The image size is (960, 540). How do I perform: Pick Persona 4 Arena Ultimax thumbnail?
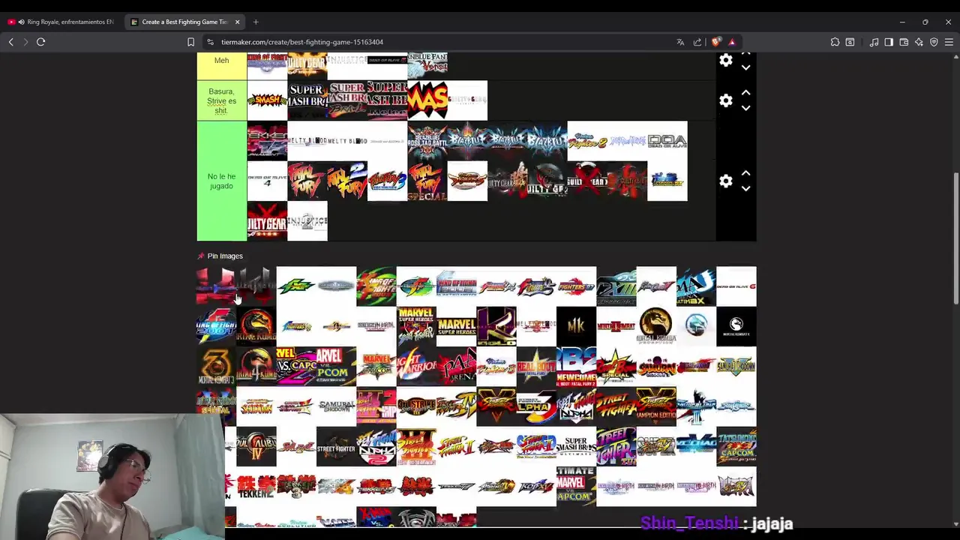coord(696,286)
